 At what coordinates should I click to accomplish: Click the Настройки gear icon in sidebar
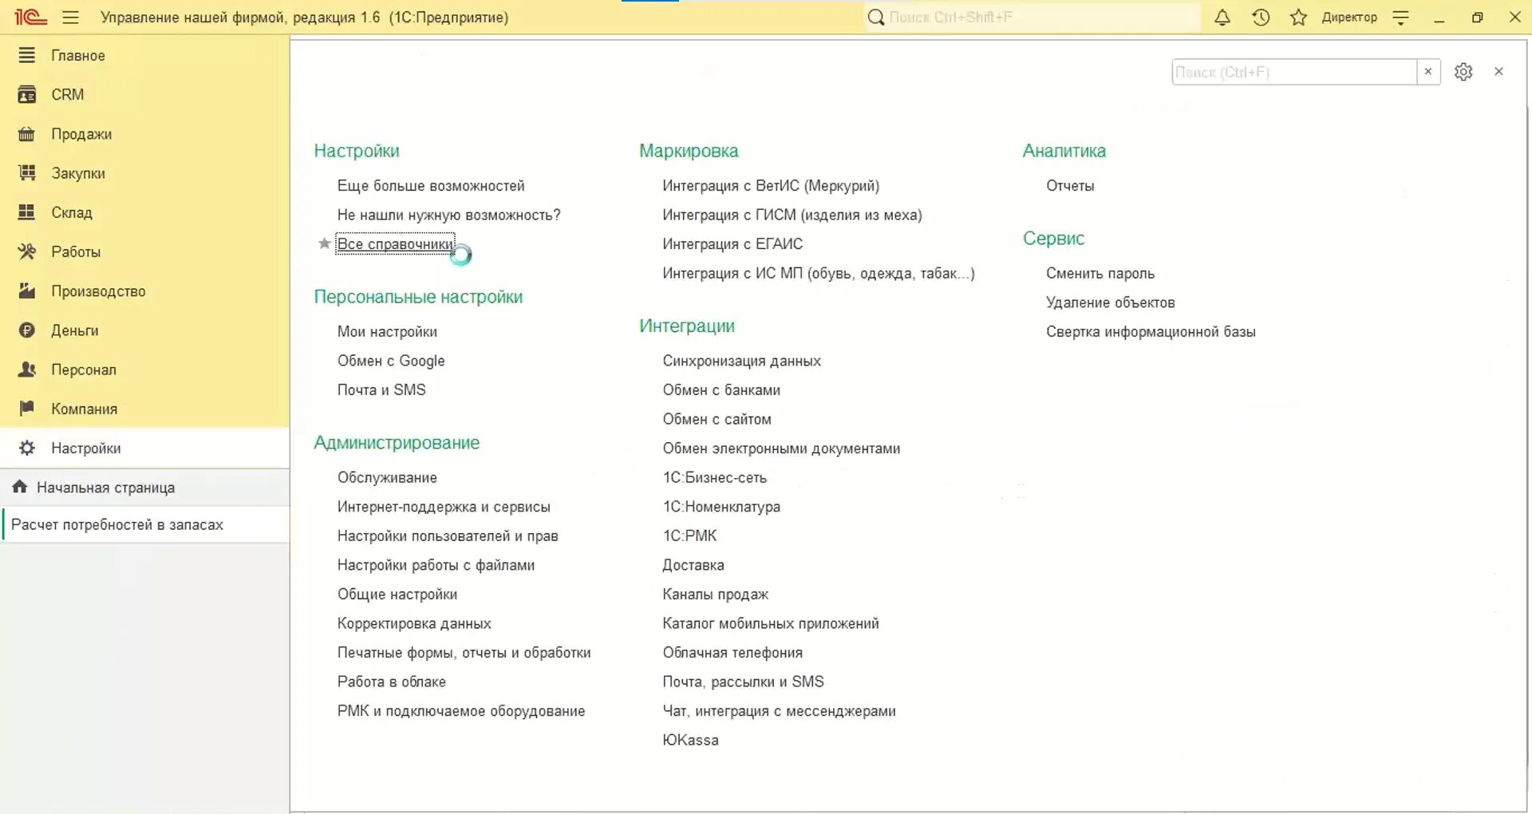tap(27, 448)
